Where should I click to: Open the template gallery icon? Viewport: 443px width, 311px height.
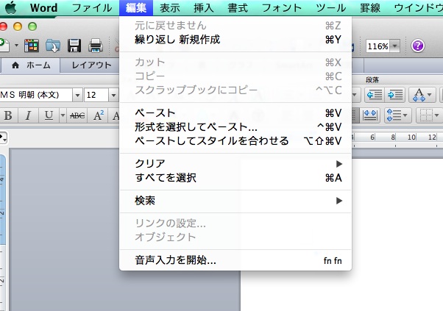(x=32, y=46)
